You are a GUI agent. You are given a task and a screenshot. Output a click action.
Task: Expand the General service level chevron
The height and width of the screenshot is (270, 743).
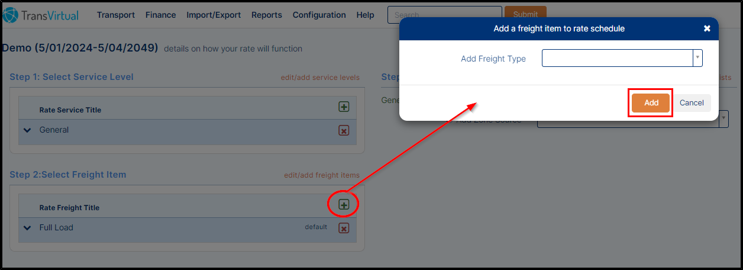[x=27, y=130]
